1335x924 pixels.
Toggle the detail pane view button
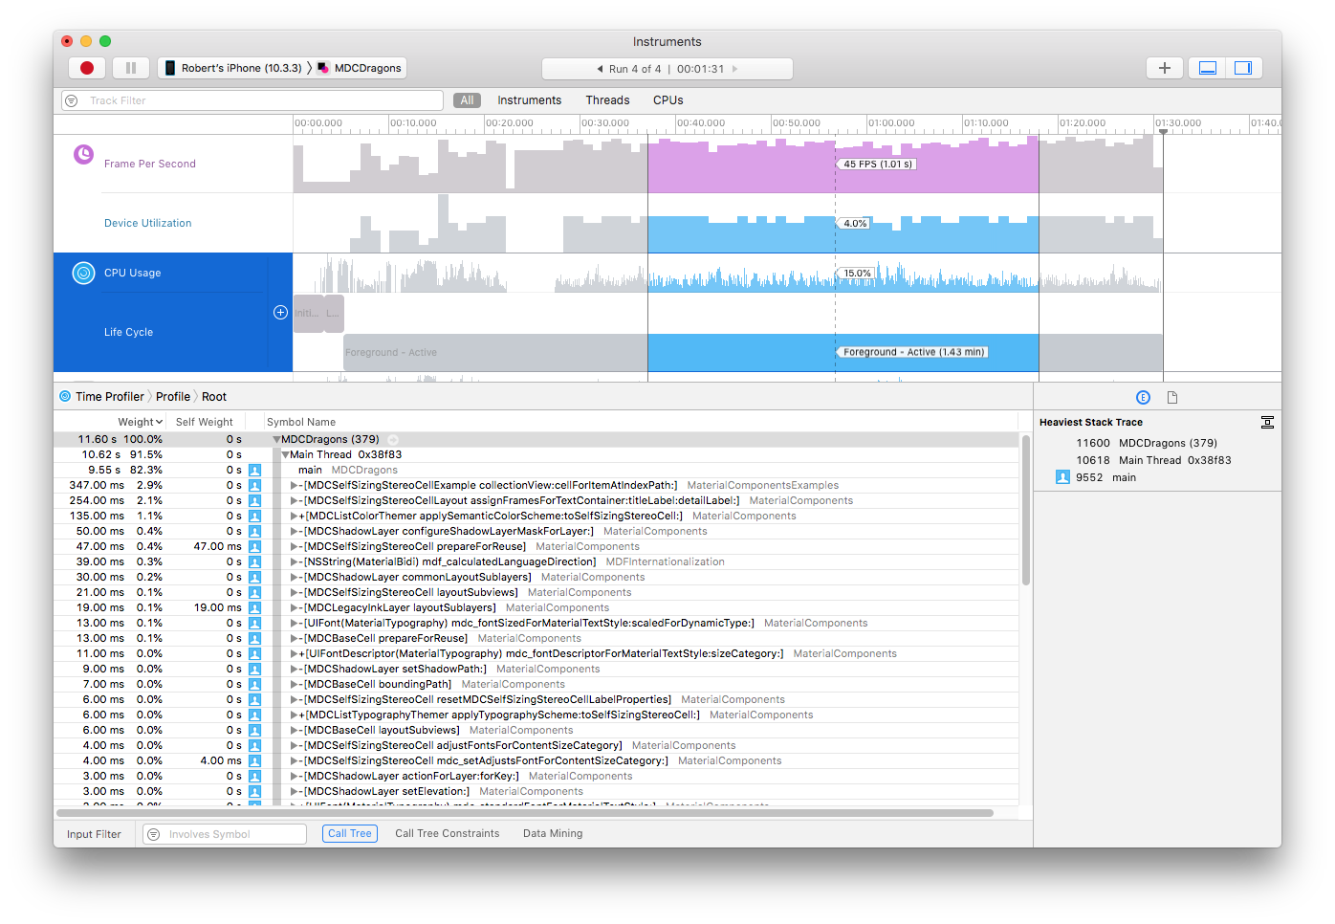coord(1207,68)
